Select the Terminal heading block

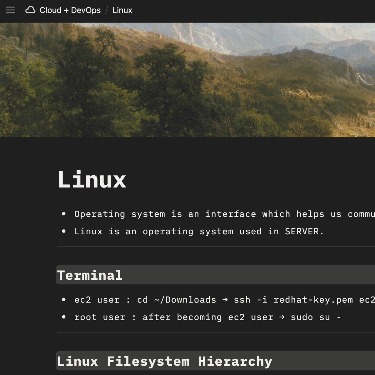coord(215,275)
